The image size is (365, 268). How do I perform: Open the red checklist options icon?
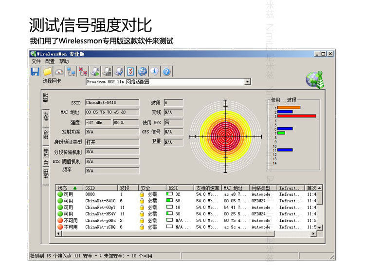(131, 72)
